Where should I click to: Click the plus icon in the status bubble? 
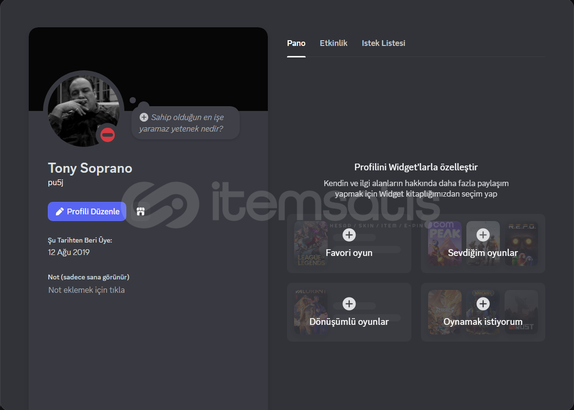pos(143,117)
